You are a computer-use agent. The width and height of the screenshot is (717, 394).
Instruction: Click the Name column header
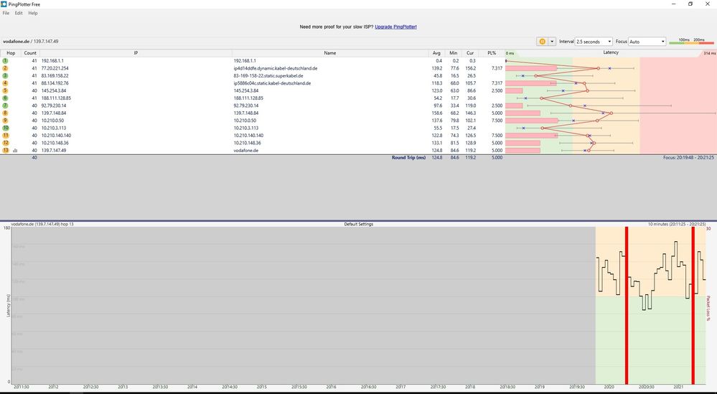330,53
